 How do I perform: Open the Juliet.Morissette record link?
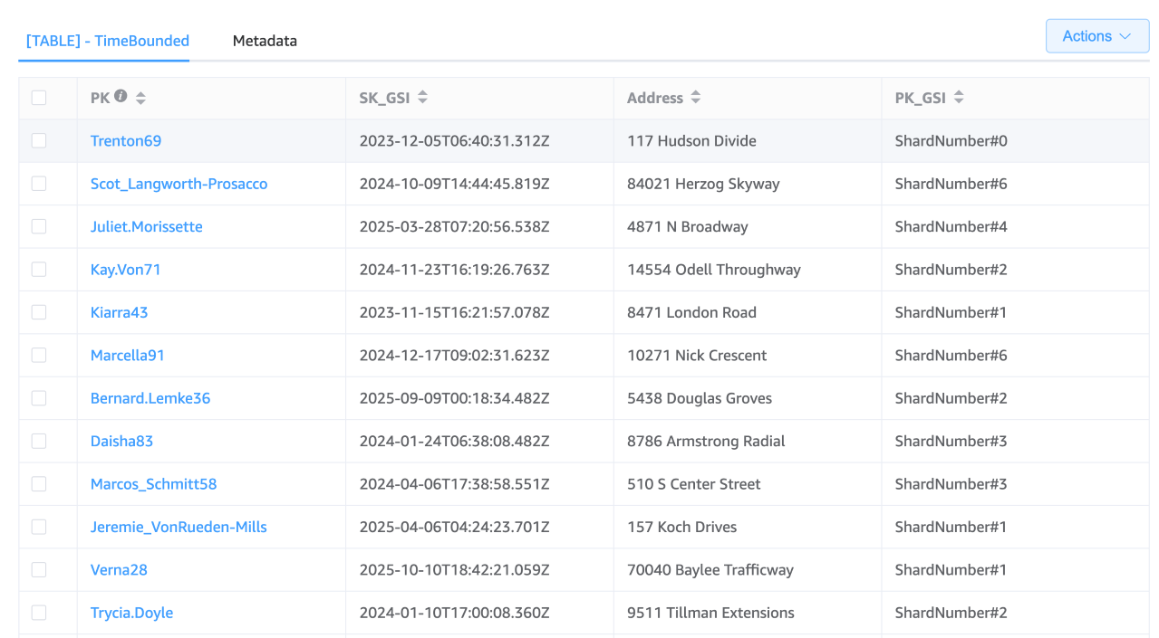click(146, 226)
